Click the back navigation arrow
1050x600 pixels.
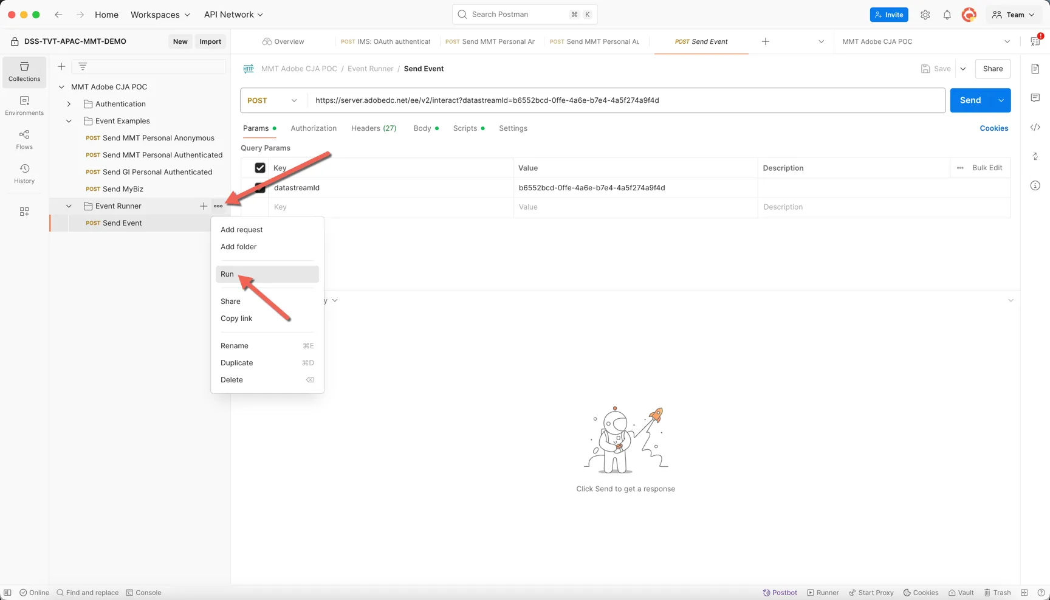(58, 15)
